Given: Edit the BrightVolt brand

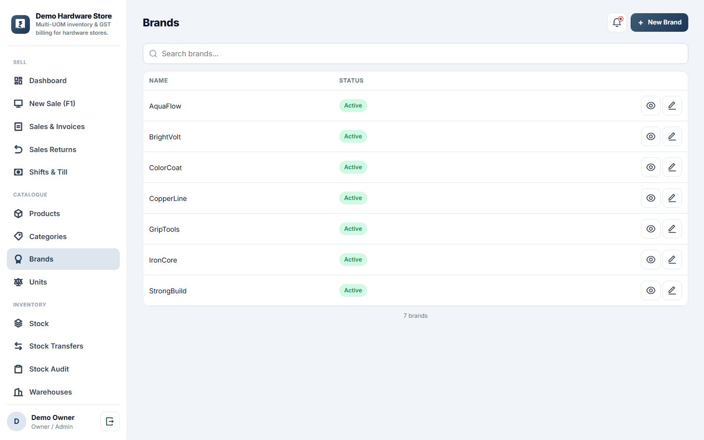Looking at the screenshot, I should [x=672, y=136].
